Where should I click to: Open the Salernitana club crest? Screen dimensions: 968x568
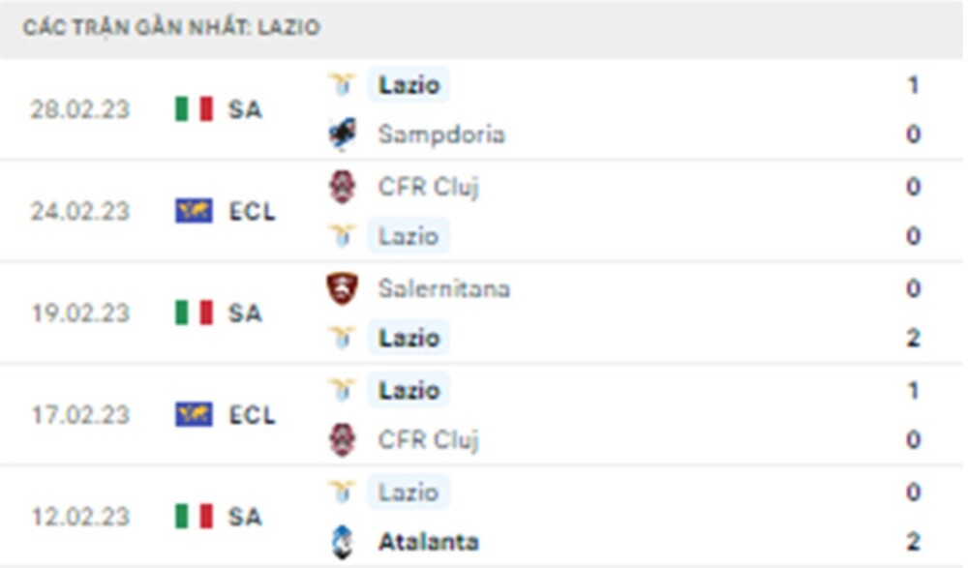[x=343, y=287]
